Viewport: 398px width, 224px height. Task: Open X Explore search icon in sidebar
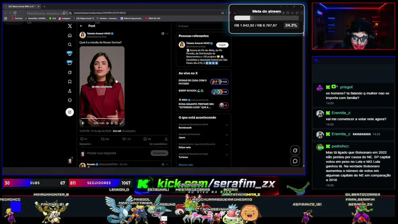tap(70, 45)
